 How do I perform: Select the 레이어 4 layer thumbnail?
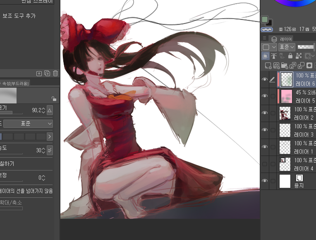tap(285, 164)
